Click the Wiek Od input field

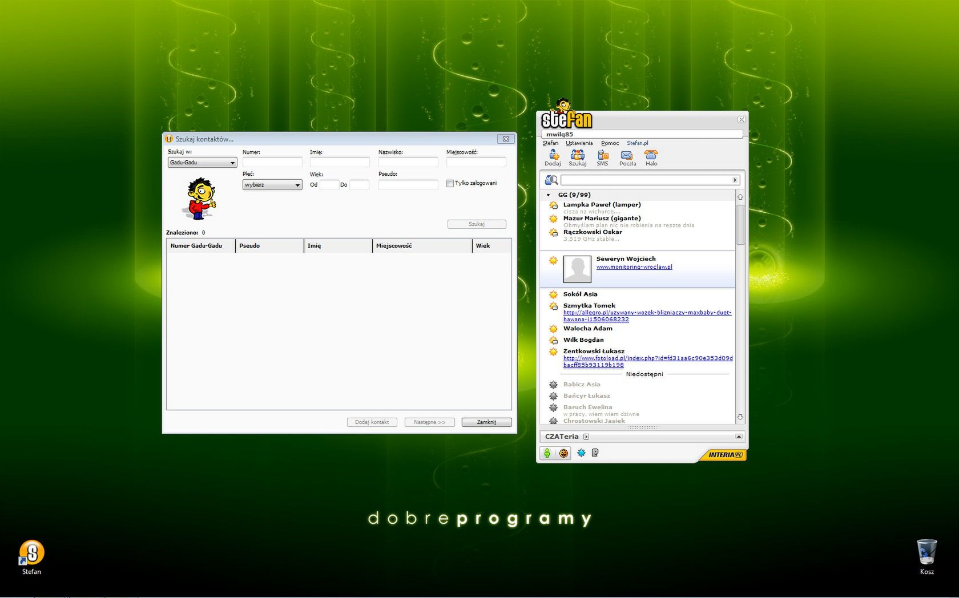click(329, 185)
